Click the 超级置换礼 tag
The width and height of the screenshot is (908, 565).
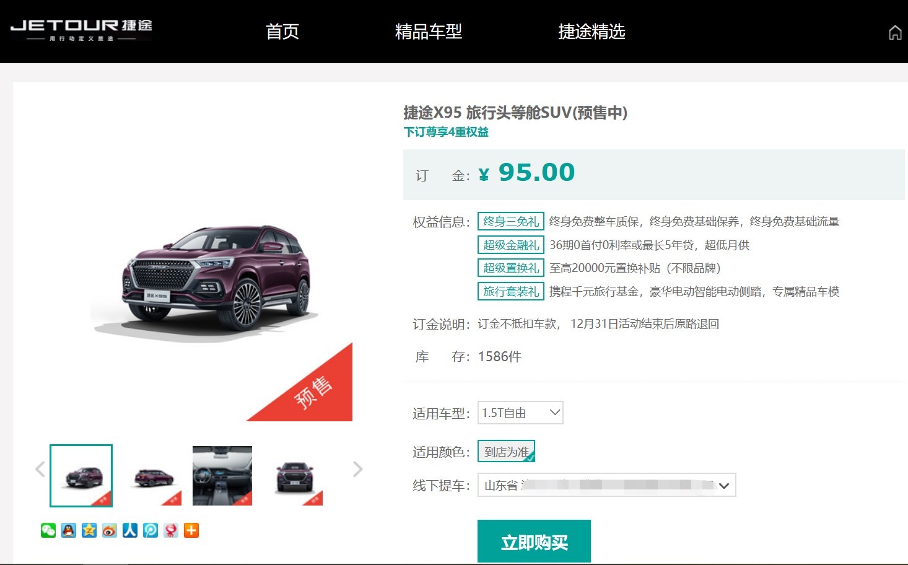click(511, 268)
